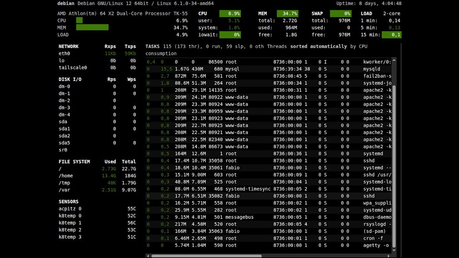
Task: Select the /var file system row
Action: 97,190
